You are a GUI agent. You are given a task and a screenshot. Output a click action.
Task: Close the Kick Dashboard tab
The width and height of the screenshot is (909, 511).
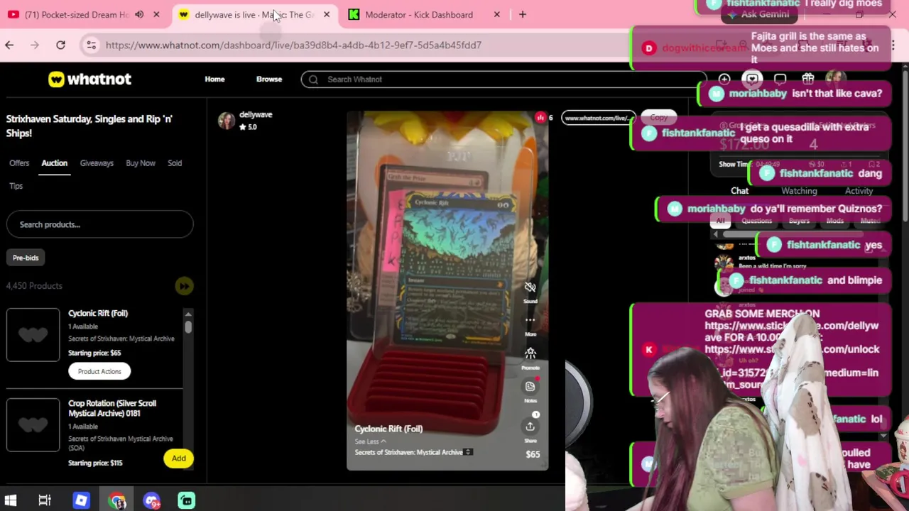497,14
